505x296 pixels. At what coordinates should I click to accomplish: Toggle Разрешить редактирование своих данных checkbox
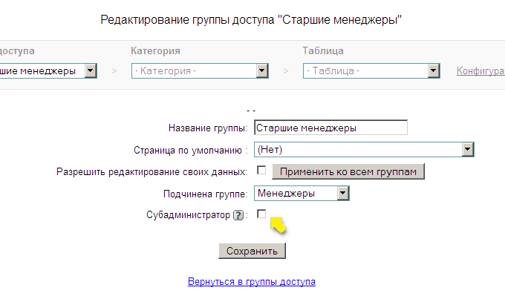[x=261, y=170]
